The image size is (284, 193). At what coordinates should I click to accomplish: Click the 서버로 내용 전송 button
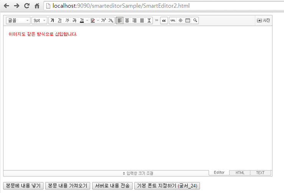(x=112, y=186)
